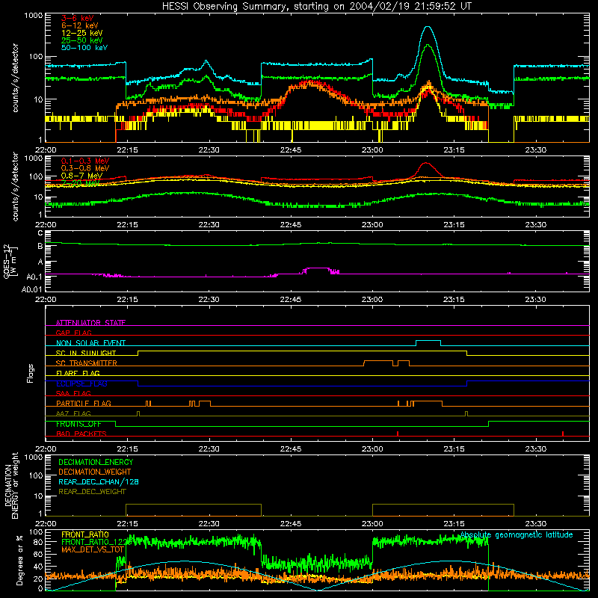Image resolution: width=598 pixels, height=598 pixels.
Task: Click the green 7-20 MeV legend label
Action: [x=81, y=183]
